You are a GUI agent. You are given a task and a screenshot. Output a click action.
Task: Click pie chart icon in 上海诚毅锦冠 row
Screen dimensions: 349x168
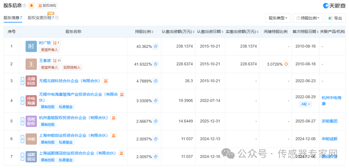click(155, 157)
